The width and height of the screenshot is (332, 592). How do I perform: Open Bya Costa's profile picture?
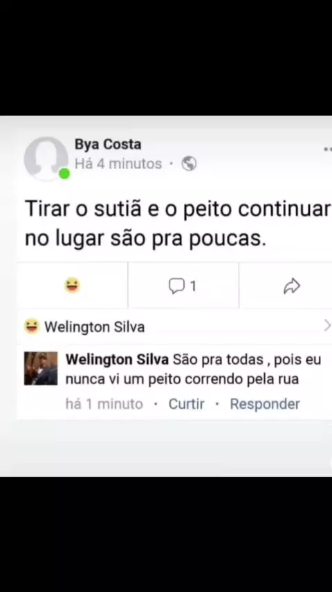[46, 159]
